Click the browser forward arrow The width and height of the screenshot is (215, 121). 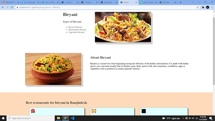[x=7, y=7]
